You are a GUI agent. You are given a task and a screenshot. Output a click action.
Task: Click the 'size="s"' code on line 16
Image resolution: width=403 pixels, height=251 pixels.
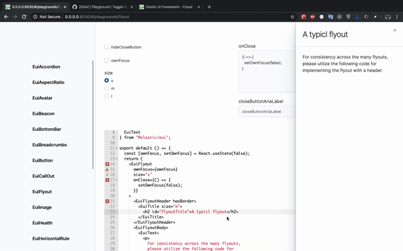[142, 174]
